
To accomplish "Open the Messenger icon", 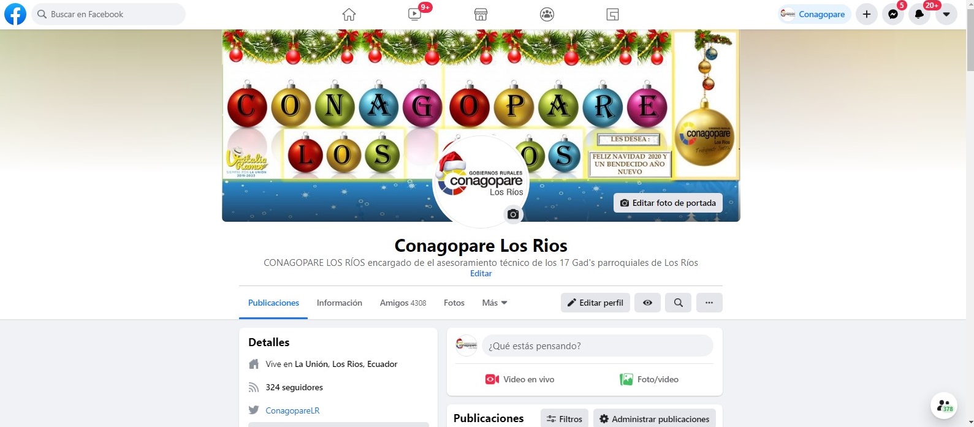I will pos(893,14).
